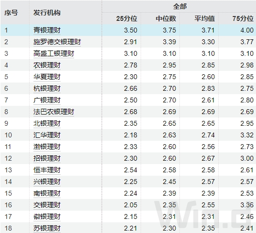256x233 pixels.
Task: Select 南银理财 25分位 value 2.24
Action: point(130,193)
